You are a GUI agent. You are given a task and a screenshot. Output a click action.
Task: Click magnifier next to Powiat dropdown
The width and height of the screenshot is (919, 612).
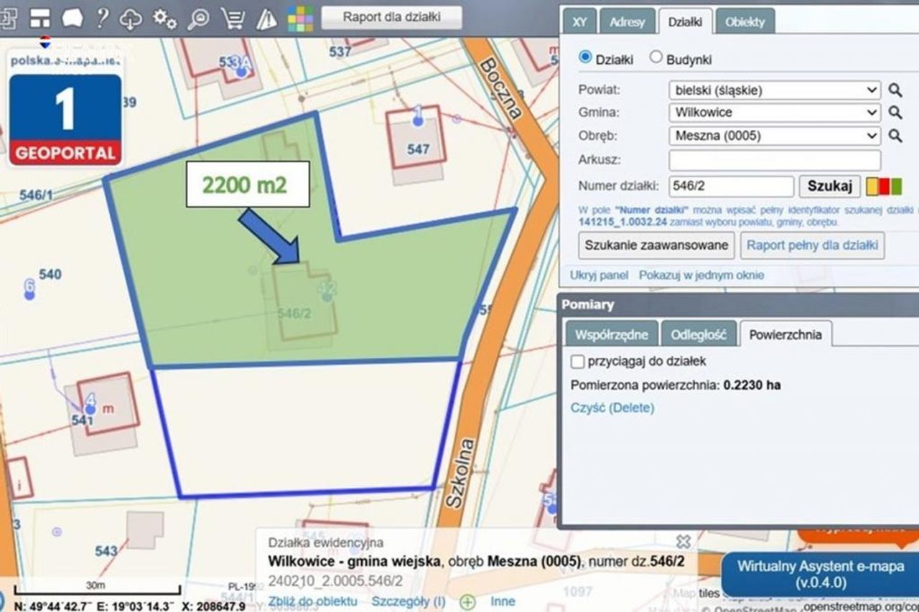(x=895, y=90)
